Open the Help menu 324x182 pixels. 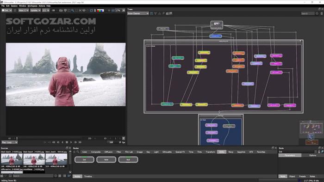(48, 6)
